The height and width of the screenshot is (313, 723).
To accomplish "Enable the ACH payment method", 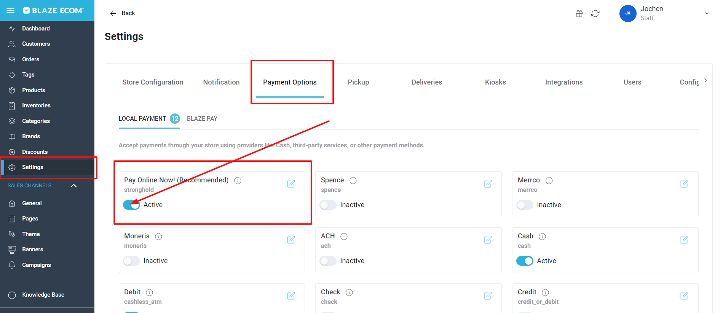I will click(x=328, y=261).
